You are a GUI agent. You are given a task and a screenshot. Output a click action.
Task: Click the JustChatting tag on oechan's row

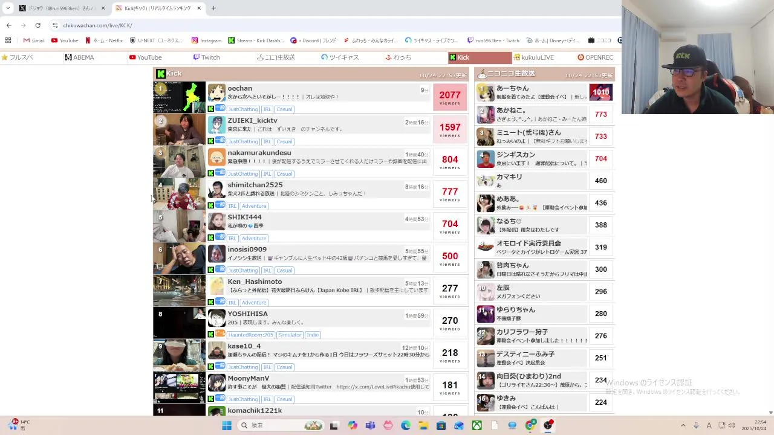(x=243, y=109)
